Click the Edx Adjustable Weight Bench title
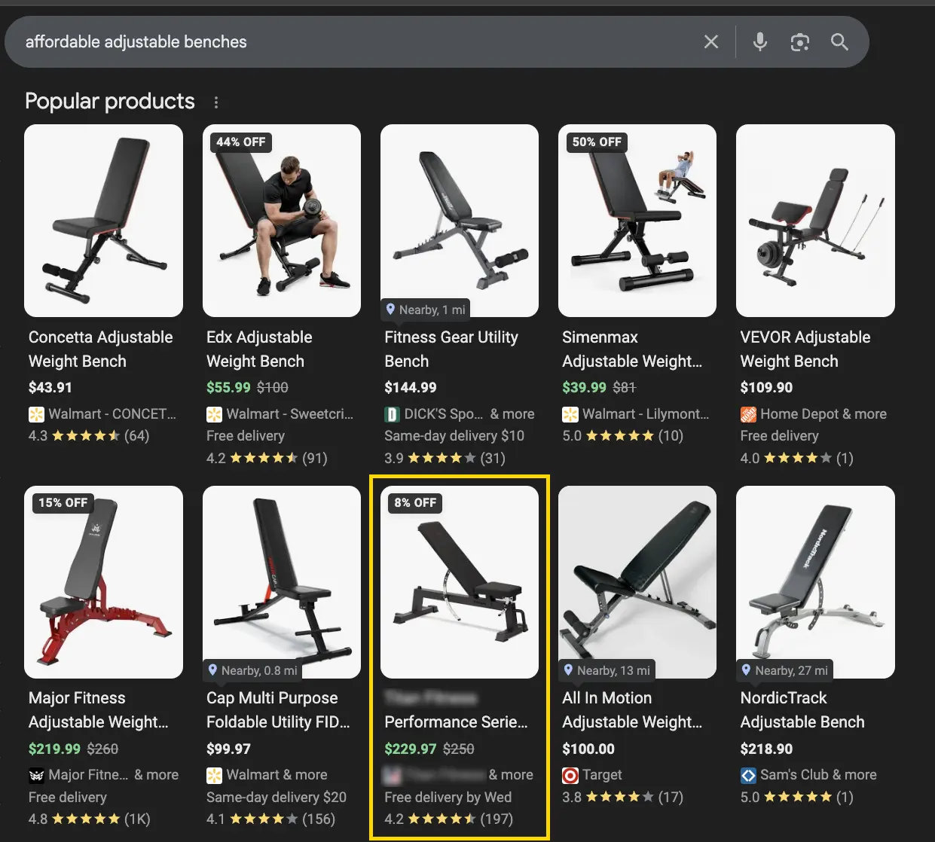Screen dimensions: 935x842 259,349
